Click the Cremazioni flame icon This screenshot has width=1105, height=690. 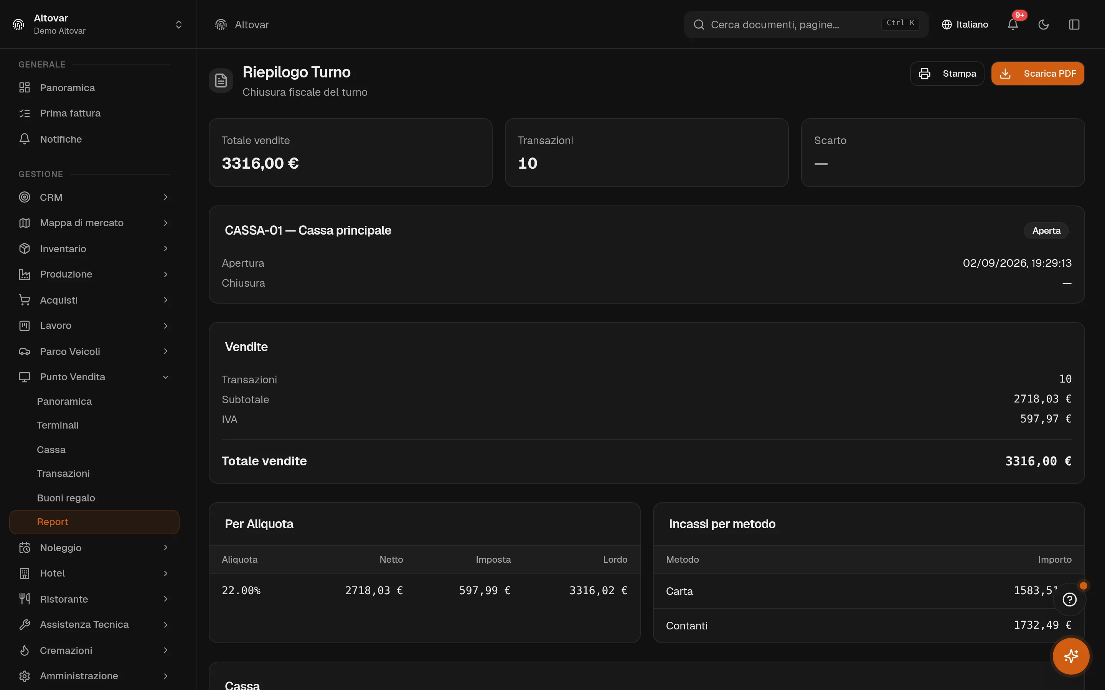click(25, 650)
